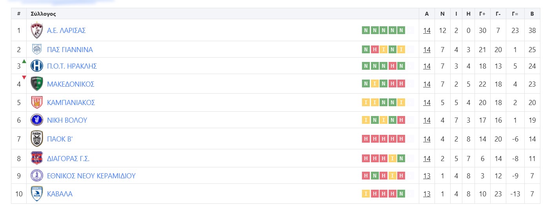560x214 pixels.
Task: Click the Γ+ goals-for column header
Action: (x=482, y=14)
